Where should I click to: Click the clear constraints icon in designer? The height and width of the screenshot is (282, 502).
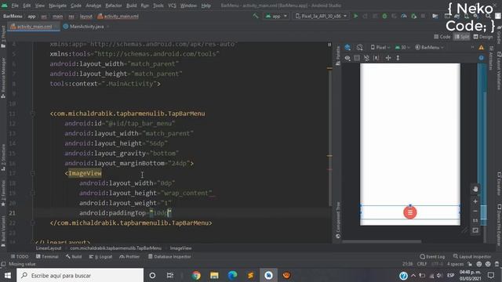click(366, 58)
